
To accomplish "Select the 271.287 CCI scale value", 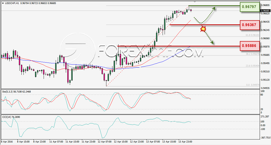I will click(x=265, y=117).
